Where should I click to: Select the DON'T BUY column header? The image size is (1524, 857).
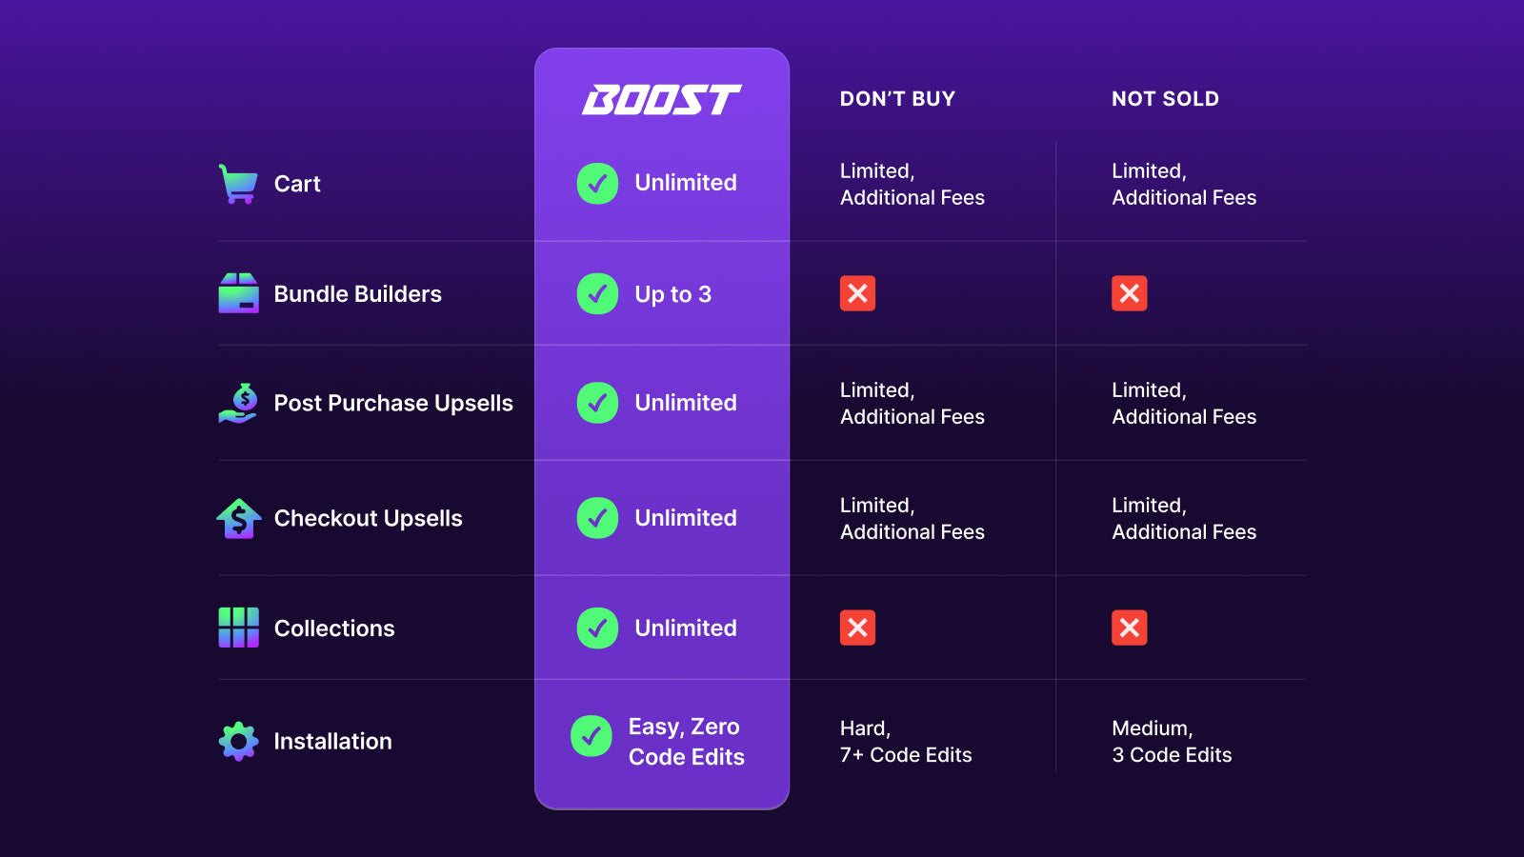click(x=897, y=99)
